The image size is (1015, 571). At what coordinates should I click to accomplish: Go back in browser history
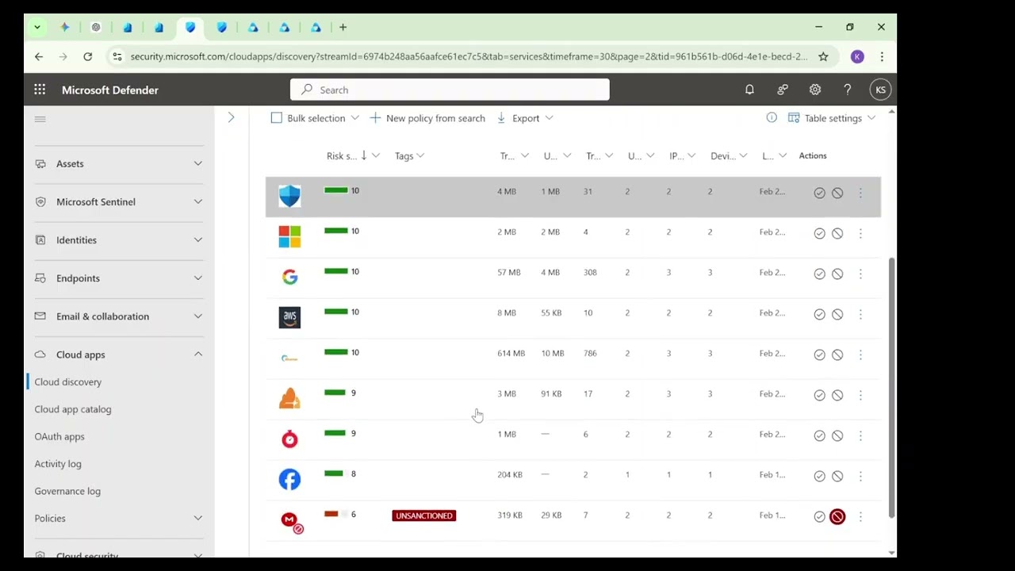39,56
